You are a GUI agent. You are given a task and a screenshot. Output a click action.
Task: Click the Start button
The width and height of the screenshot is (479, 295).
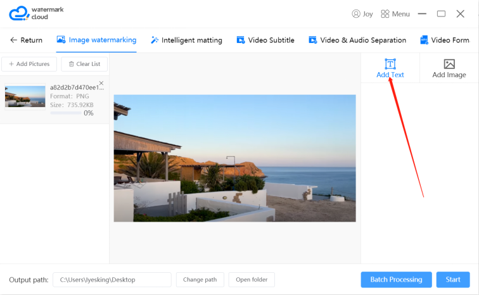453,280
